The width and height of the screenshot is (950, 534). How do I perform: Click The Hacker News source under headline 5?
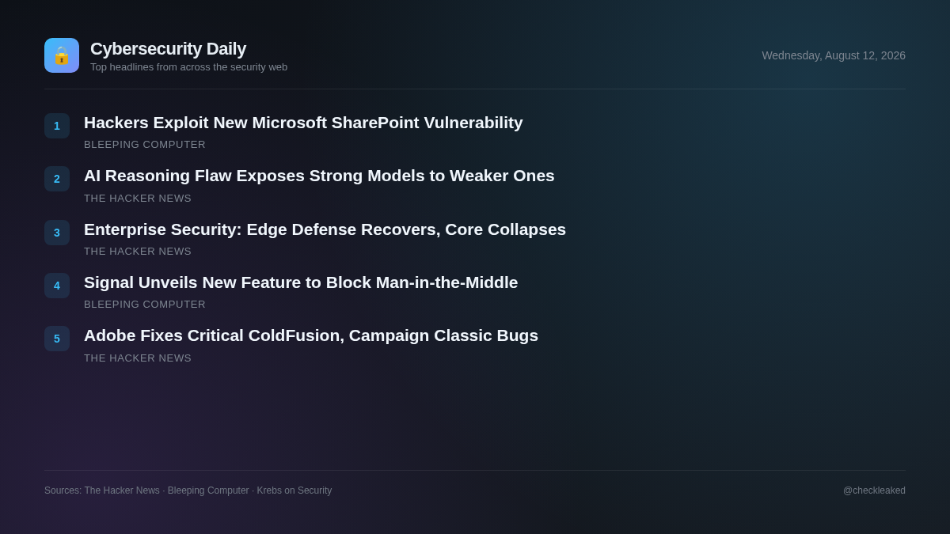[x=138, y=358]
